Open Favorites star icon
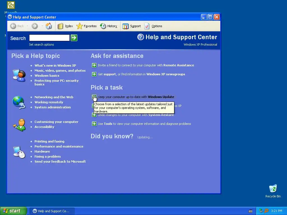This screenshot has width=287, height=215. 79,26
